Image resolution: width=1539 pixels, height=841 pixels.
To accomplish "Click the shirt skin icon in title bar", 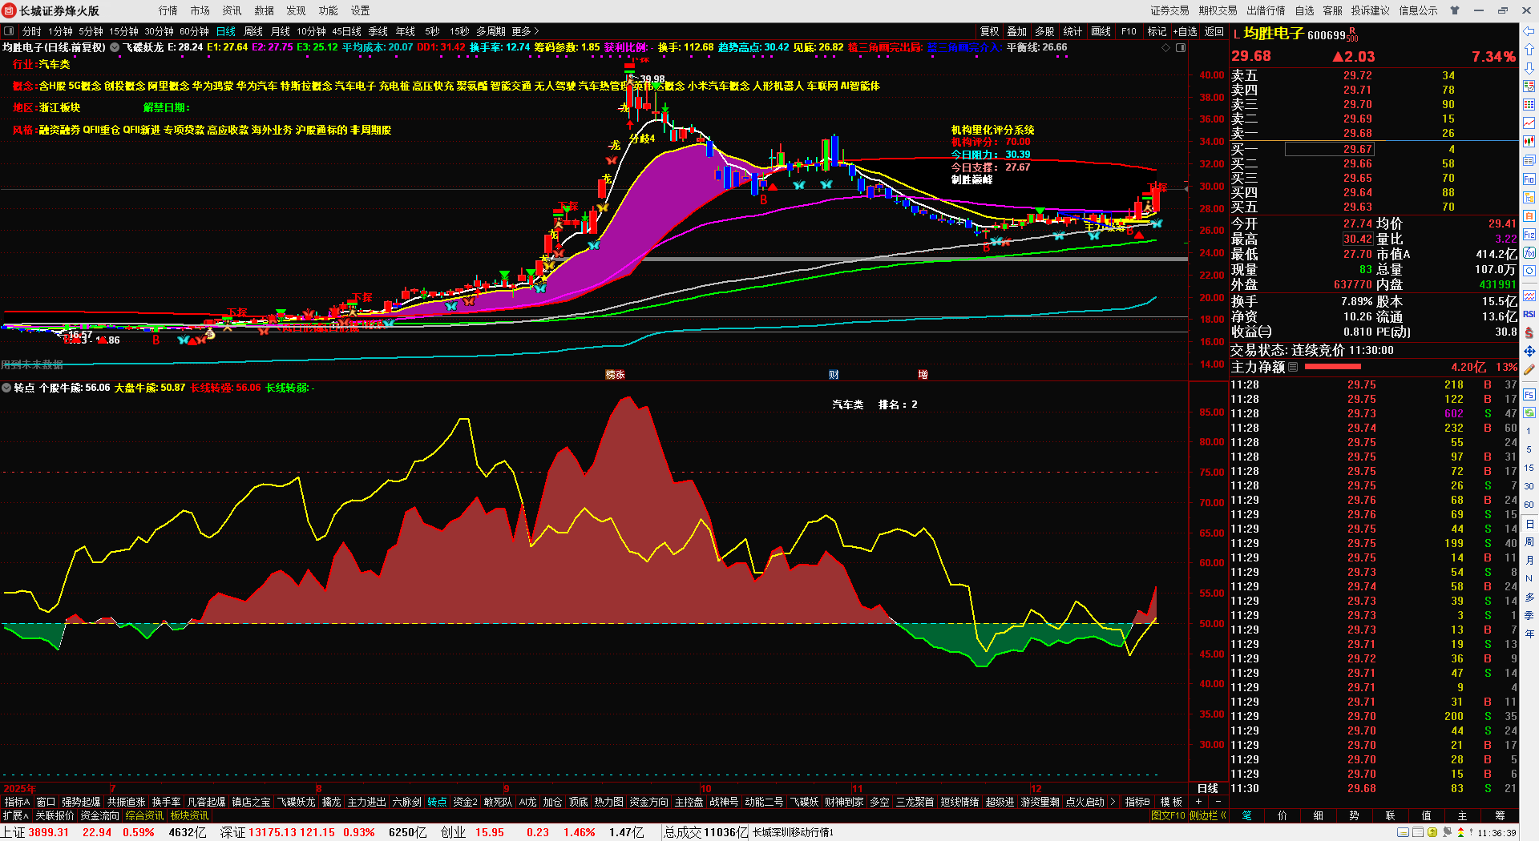I will click(x=1455, y=10).
